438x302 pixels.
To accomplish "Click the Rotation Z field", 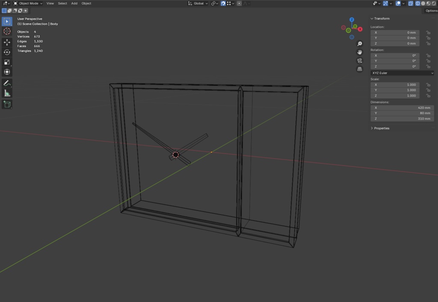I will click(x=395, y=66).
